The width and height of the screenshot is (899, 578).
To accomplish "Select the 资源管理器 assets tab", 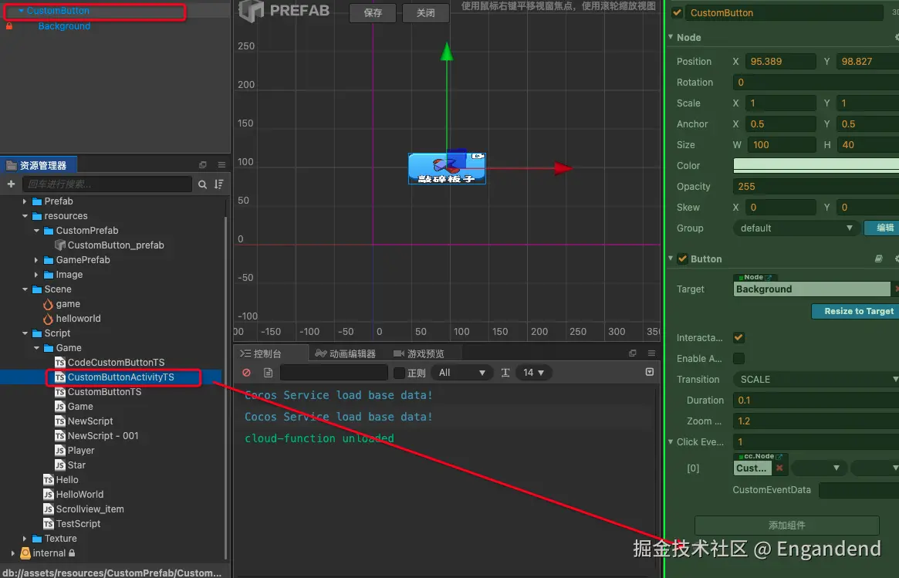I will pyautogui.click(x=37, y=165).
